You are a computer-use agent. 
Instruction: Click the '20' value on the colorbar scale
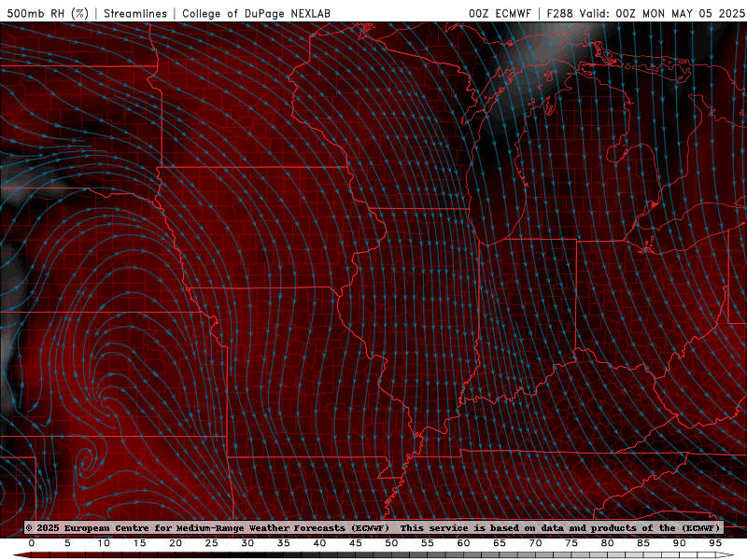176,543
